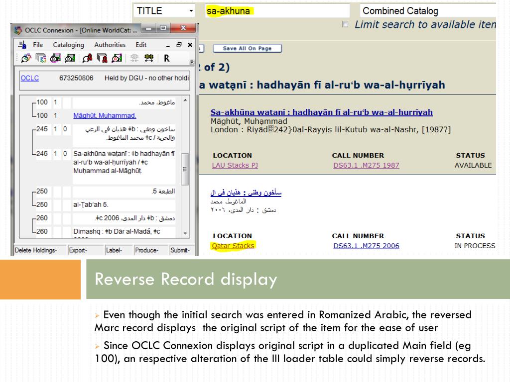The height and width of the screenshot is (382, 510).
Task: Click the Search WorldCat toolbar icon
Action: (26, 58)
